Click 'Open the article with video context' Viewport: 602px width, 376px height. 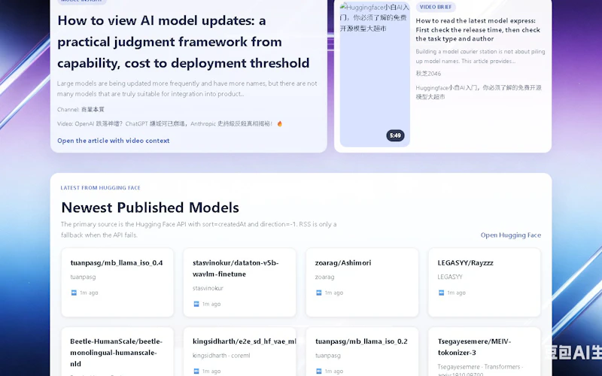click(x=114, y=141)
